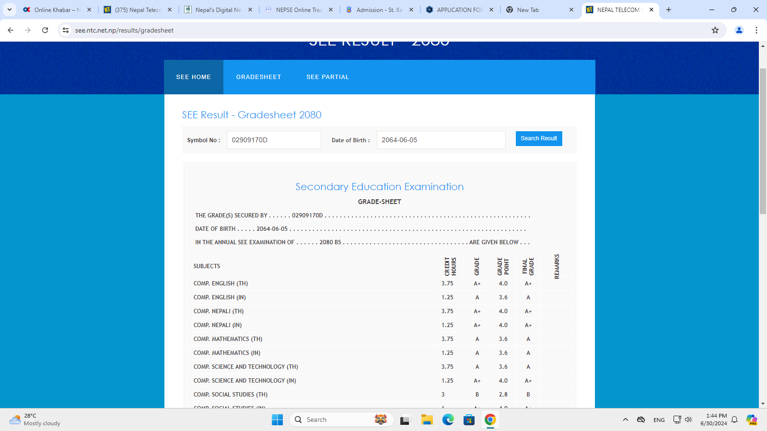Bookmark this page with the star icon
This screenshot has width=767, height=431.
(x=715, y=30)
